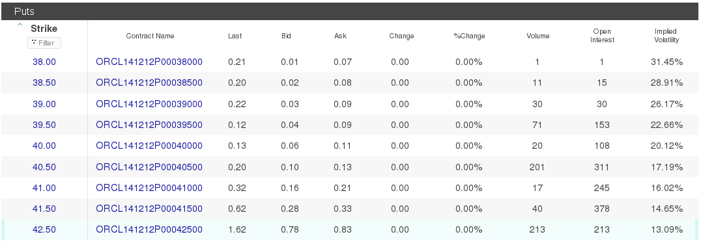Viewport: 701px width, 245px height.
Task: Sort by the Strike column header
Action: tap(44, 29)
